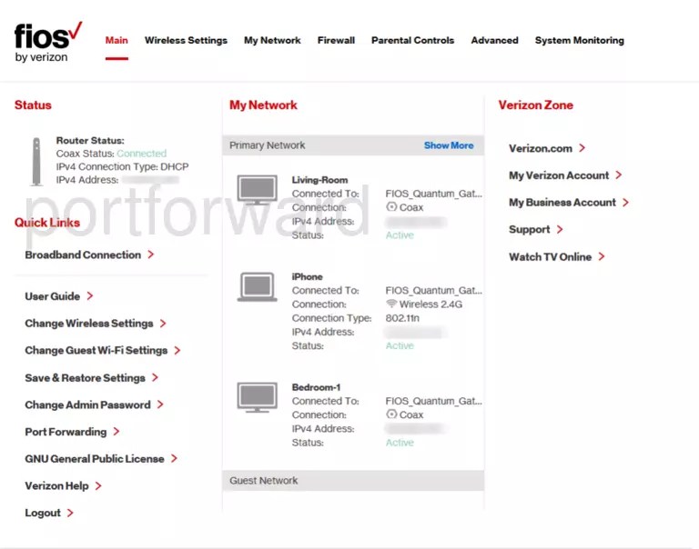Click the Coax connection icon for Living-Room

[x=391, y=206]
